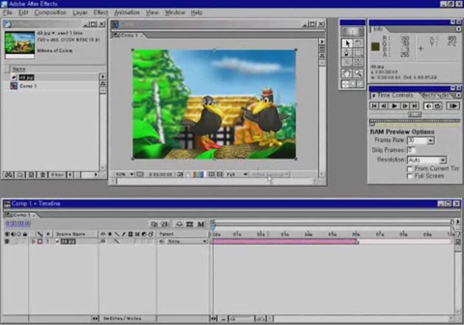
Task: Click the trash delete icon in Project window
Action: 43,175
